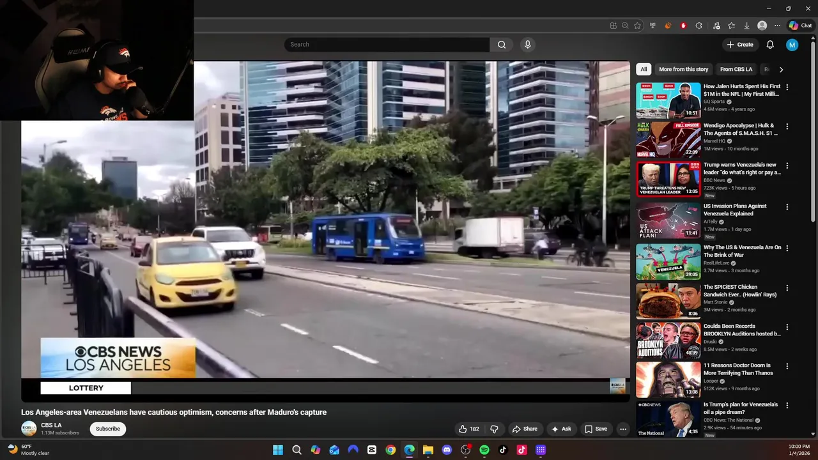
Task: Click the zoom out magnifier in address bar
Action: coord(625,26)
